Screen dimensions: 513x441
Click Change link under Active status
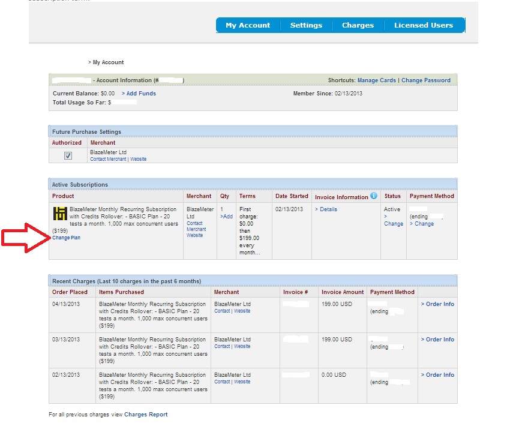coord(393,220)
